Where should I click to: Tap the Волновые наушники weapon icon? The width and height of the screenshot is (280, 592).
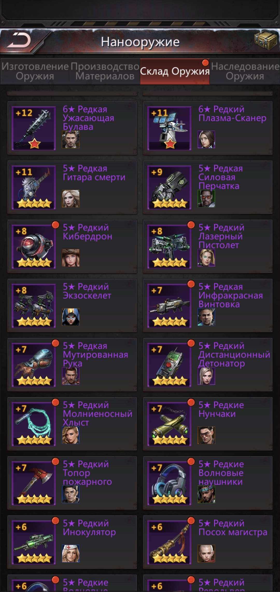170,483
